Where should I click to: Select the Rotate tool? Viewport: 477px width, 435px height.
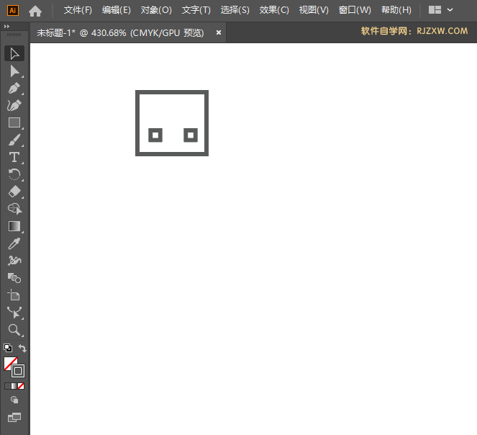tap(14, 174)
